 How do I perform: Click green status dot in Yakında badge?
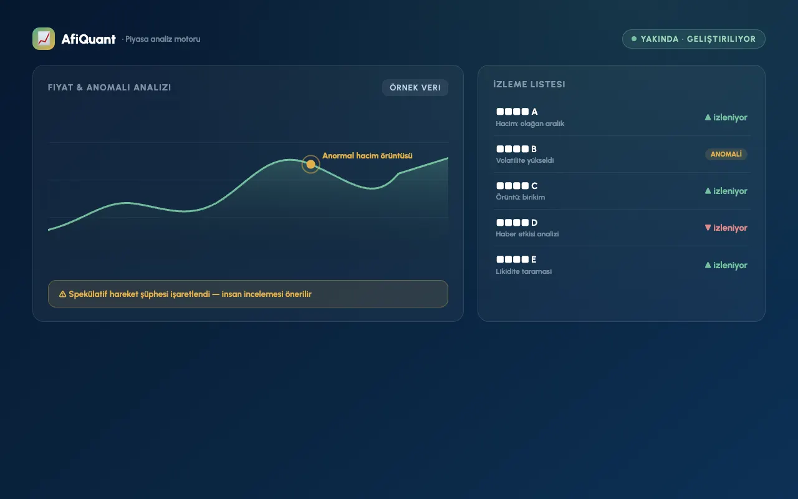coord(634,39)
